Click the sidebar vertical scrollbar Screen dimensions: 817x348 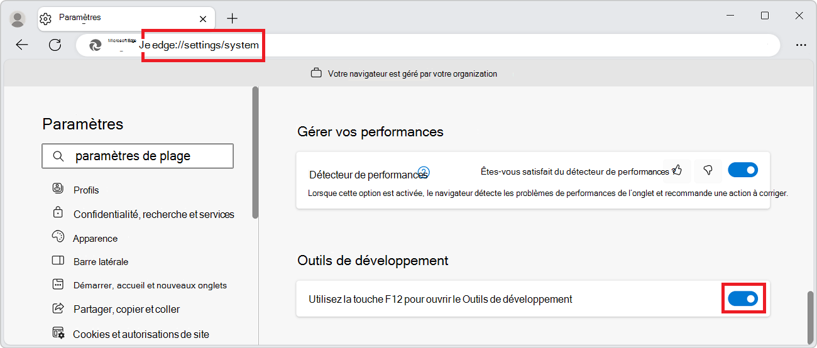pyautogui.click(x=255, y=152)
